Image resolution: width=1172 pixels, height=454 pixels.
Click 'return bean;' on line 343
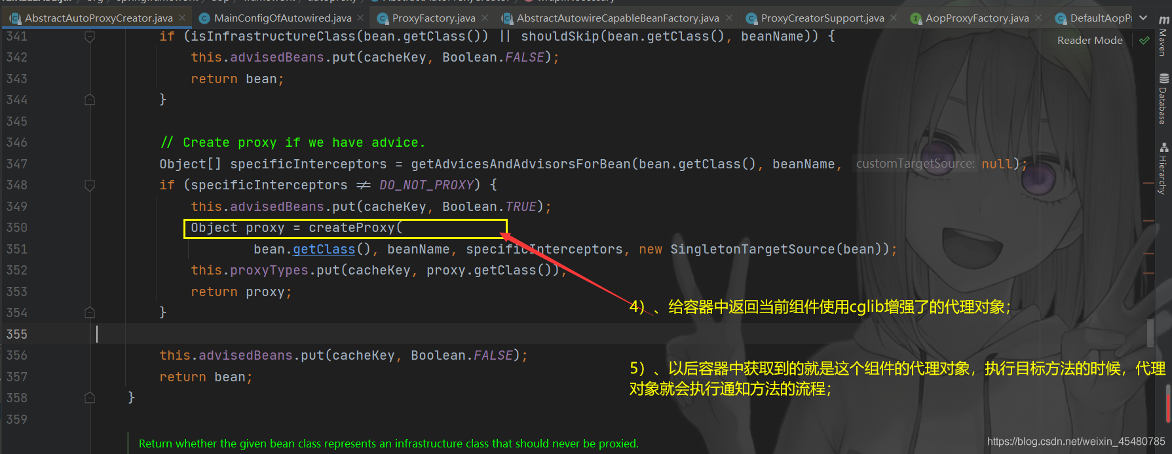tap(237, 79)
